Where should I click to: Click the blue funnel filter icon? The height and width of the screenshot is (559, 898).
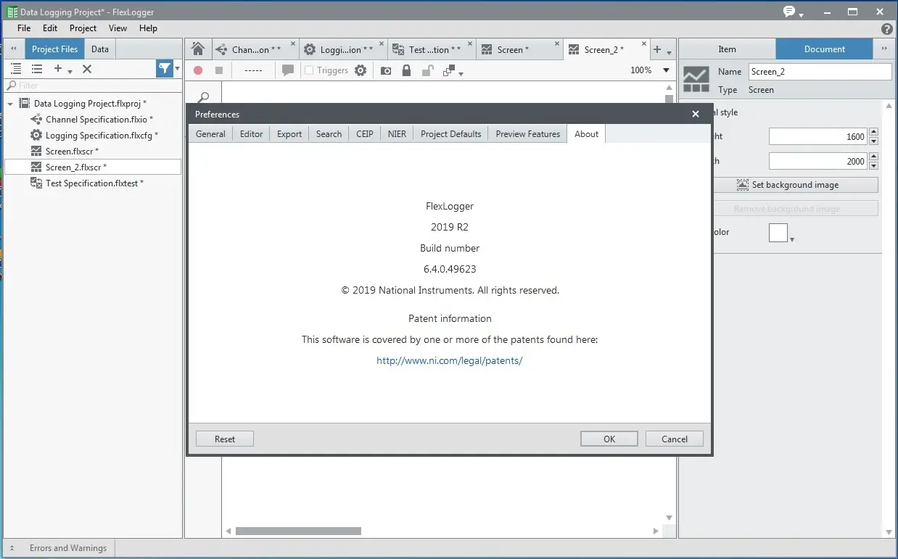pyautogui.click(x=165, y=69)
